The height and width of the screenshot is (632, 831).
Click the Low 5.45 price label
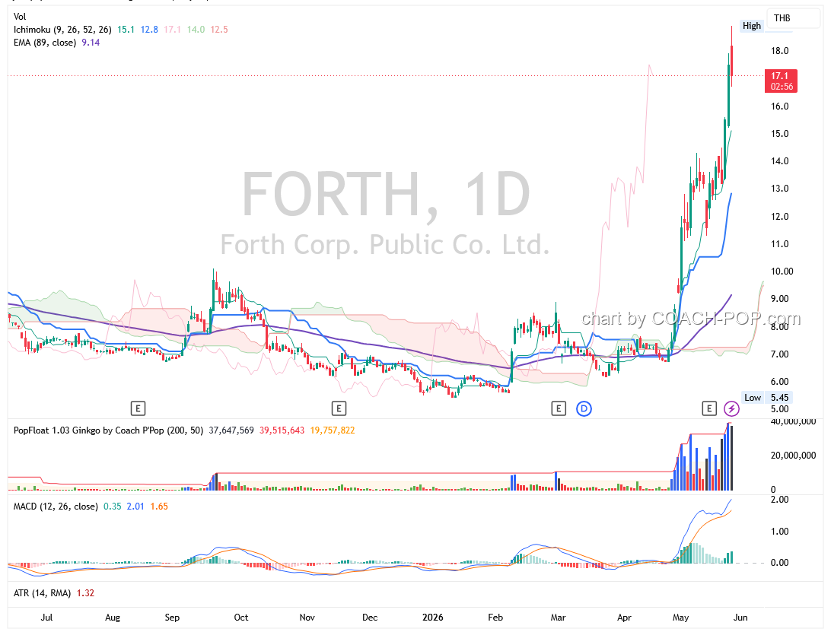point(767,397)
